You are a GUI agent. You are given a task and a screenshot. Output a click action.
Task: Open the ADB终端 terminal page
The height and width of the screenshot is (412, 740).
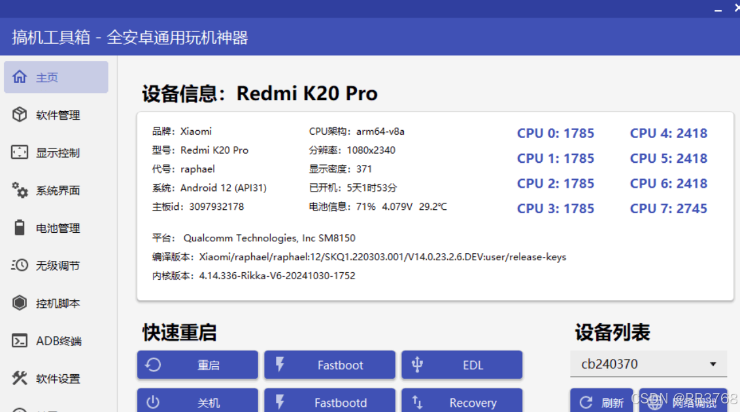(x=56, y=341)
